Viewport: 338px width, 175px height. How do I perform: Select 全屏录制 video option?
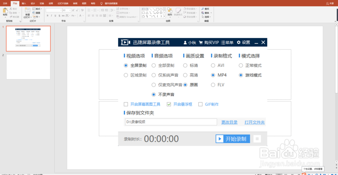tap(126, 66)
